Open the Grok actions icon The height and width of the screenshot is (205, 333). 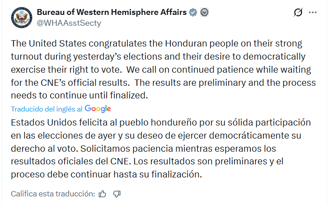click(x=298, y=13)
